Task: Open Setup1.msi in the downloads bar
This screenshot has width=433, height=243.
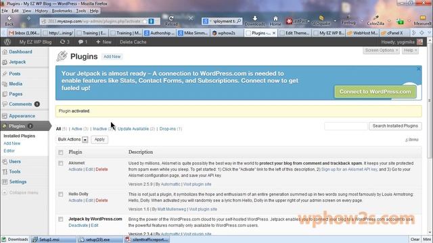Action: (53, 240)
